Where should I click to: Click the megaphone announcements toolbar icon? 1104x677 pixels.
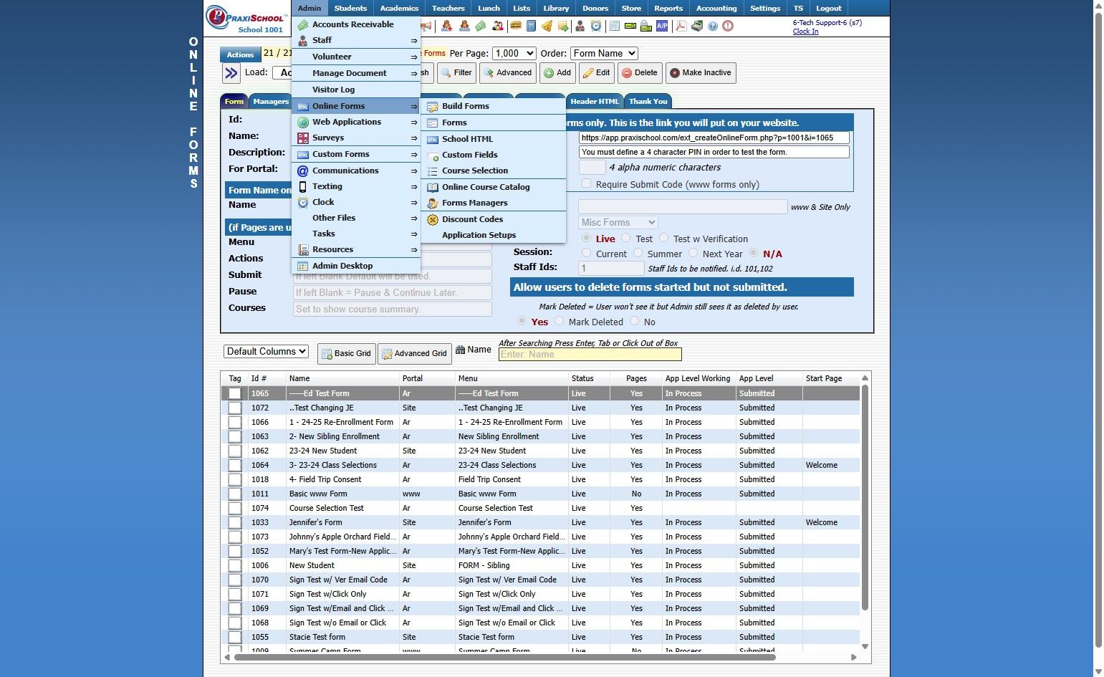coord(427,26)
